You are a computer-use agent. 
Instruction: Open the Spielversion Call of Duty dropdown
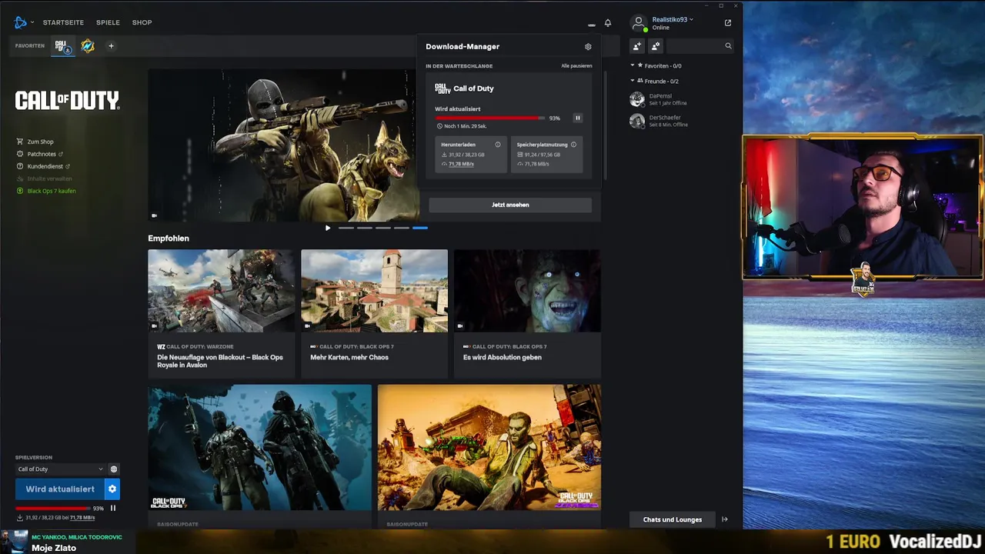[x=61, y=469]
